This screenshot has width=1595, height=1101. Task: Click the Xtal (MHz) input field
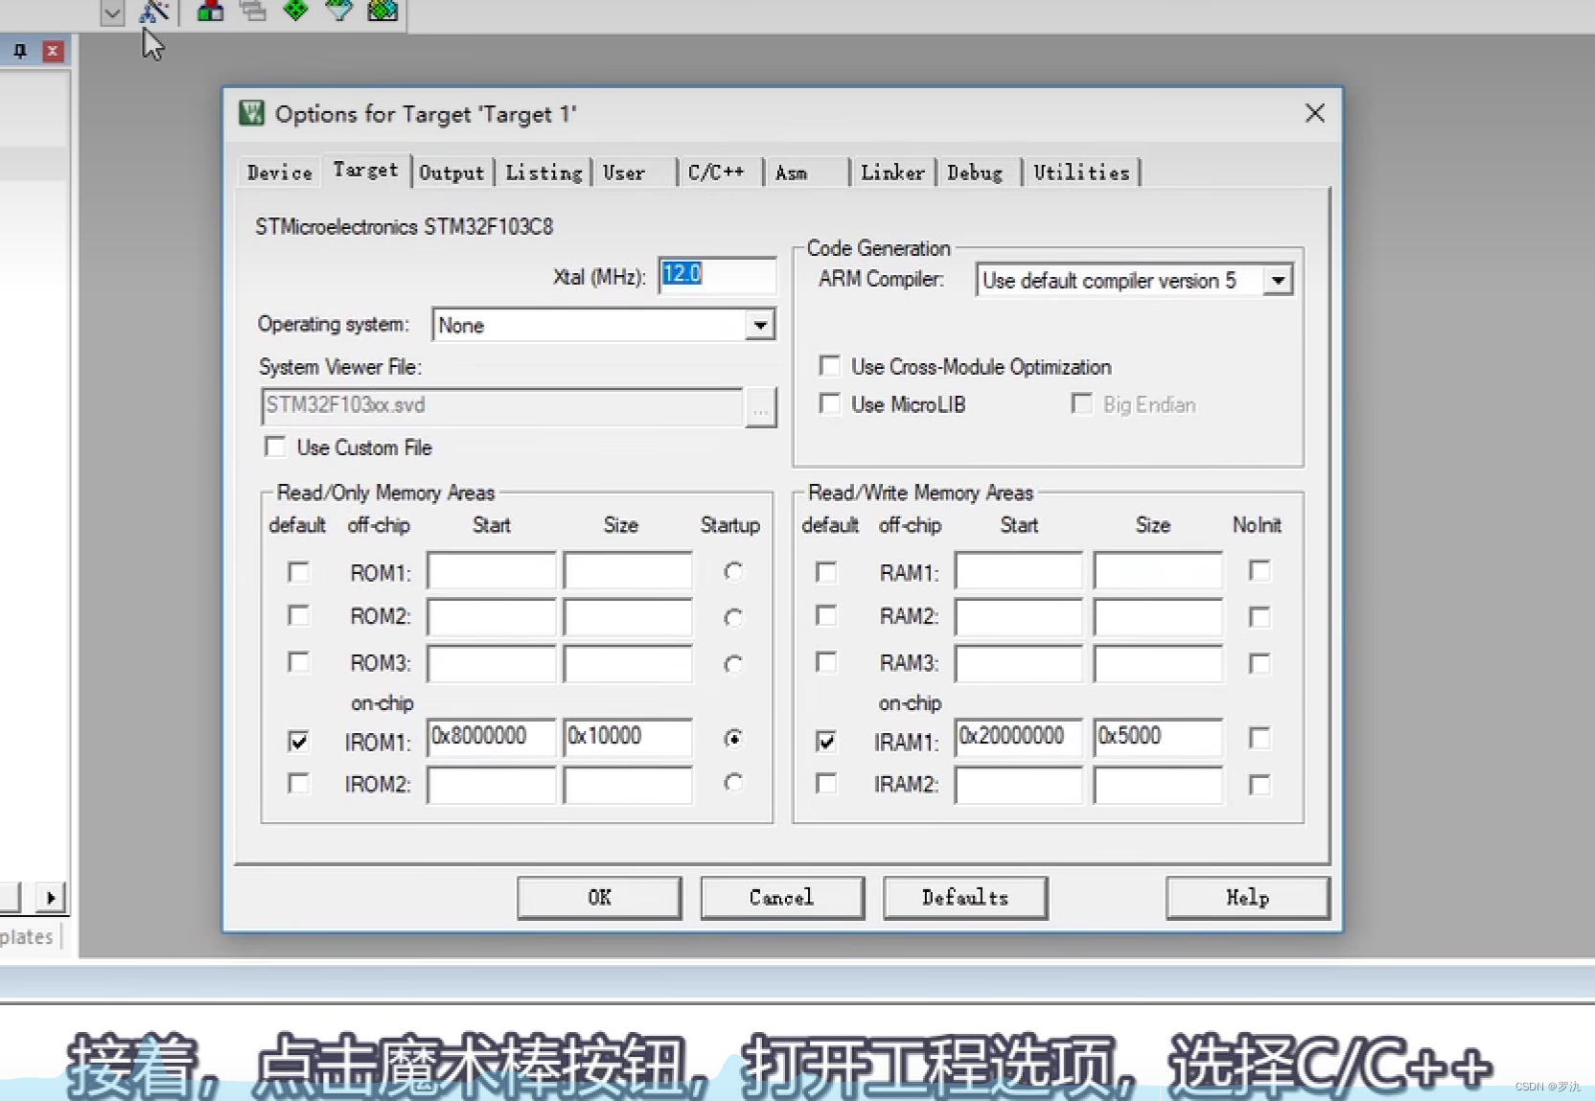click(717, 275)
